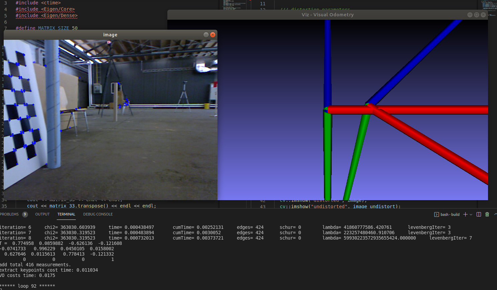The image size is (497, 290).
Task: Click line number 11 in the right editor
Action: [x=263, y=4]
